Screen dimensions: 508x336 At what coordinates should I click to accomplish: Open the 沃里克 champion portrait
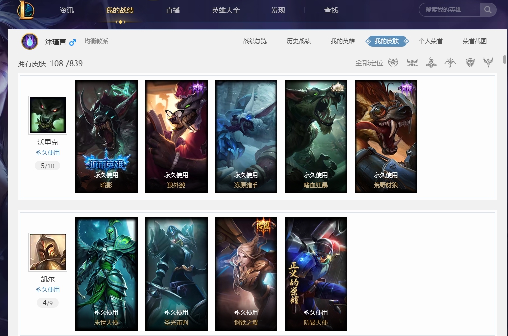pyautogui.click(x=48, y=115)
